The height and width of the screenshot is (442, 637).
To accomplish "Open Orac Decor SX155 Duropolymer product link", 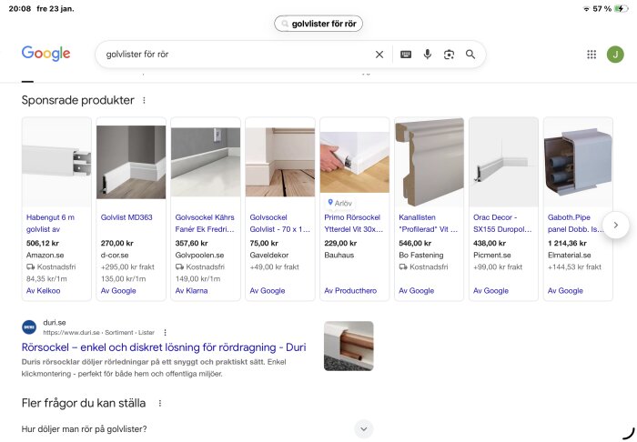I will (502, 223).
